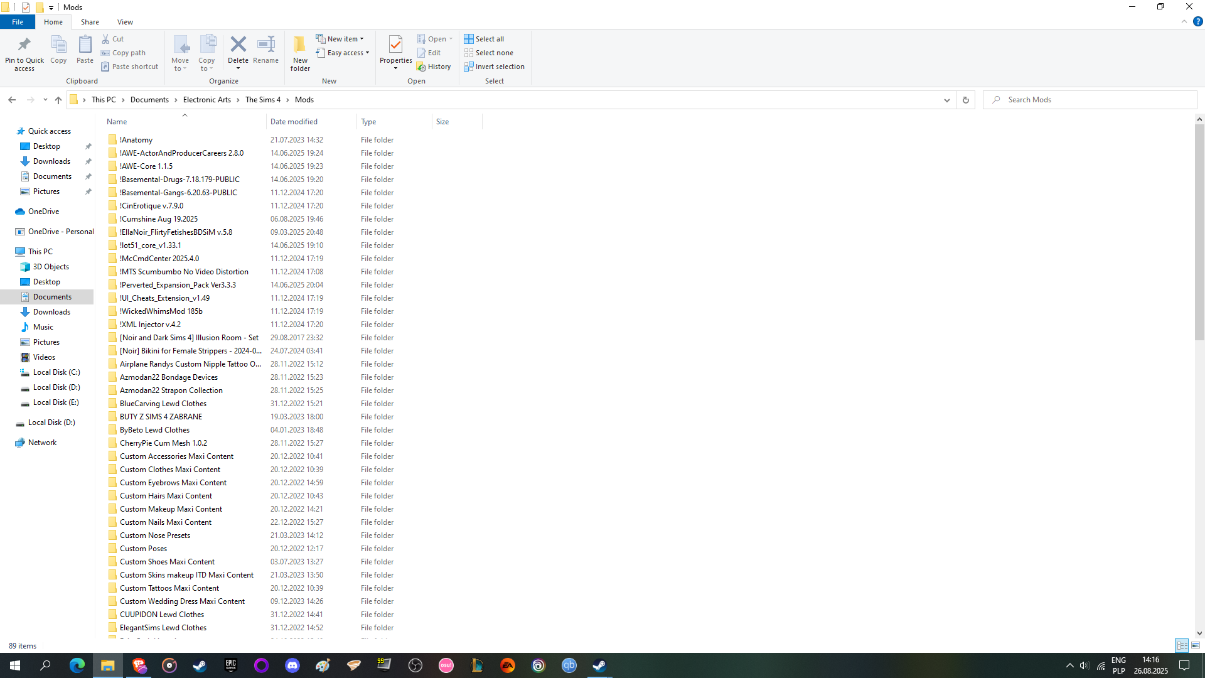Open the Copy to dropdown
1205x678 pixels.
(207, 53)
